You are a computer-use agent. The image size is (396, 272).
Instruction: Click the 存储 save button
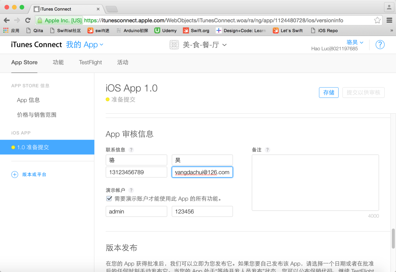point(329,93)
